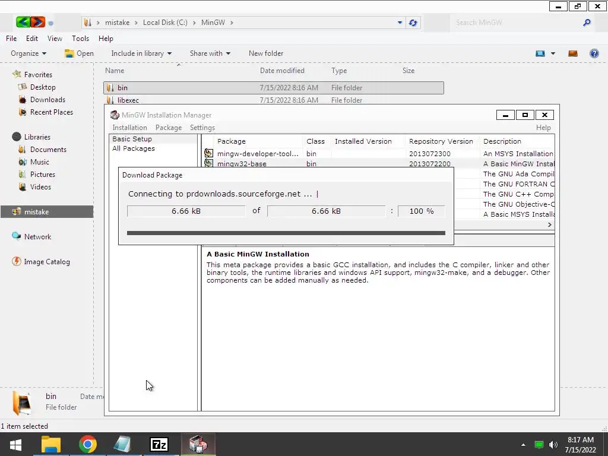Image resolution: width=608 pixels, height=456 pixels.
Task: Open the File menu in Explorer
Action: coord(11,39)
